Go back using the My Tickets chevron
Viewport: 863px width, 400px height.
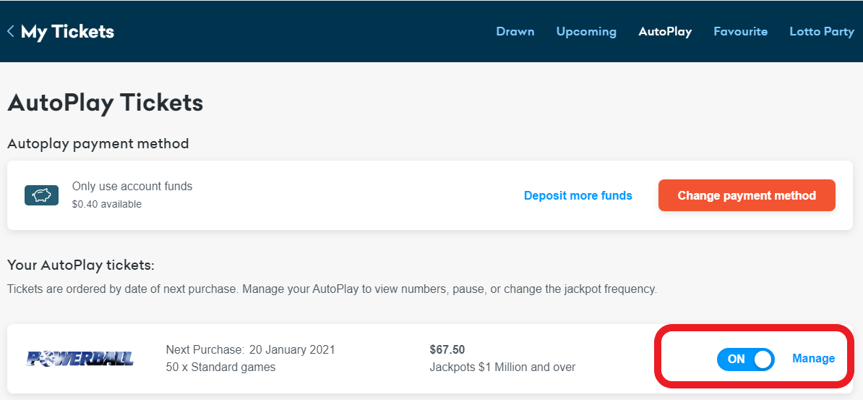tap(10, 31)
